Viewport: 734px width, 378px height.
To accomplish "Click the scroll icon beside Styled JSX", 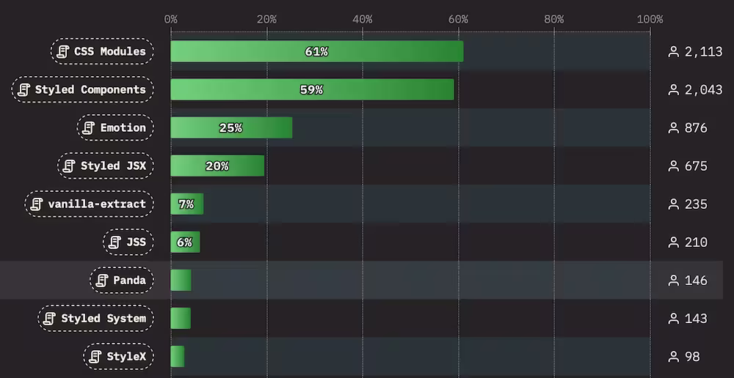I will pyautogui.click(x=70, y=166).
